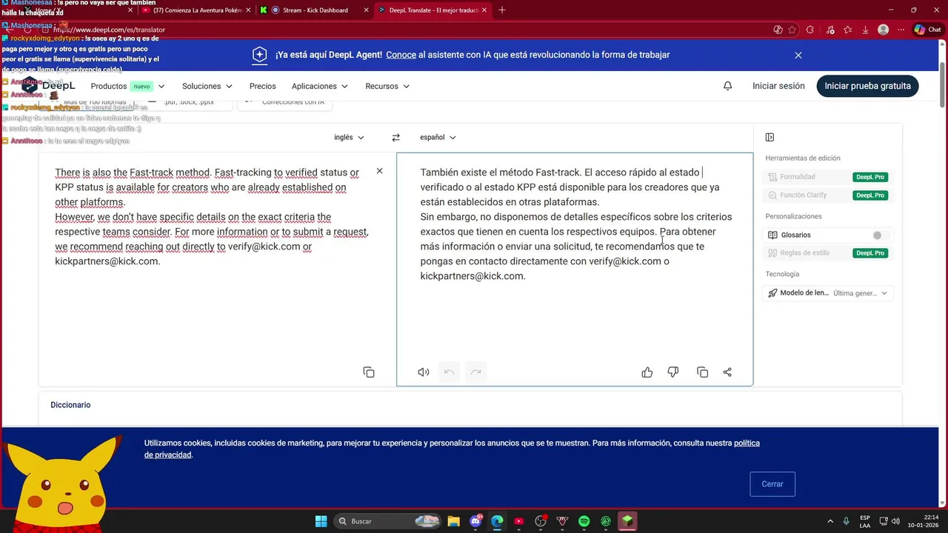Click the DeepL Agent banner icon
948x533 pixels.
click(259, 55)
